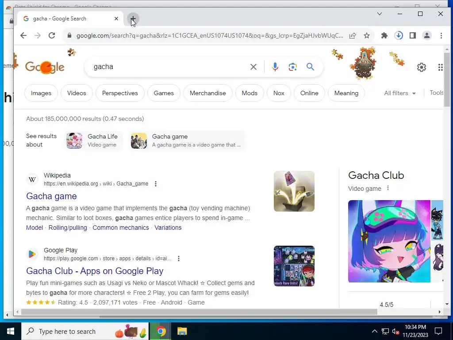Viewport: 453px width, 340px height.
Task: Select the Merchandise filter chip
Action: click(x=208, y=93)
